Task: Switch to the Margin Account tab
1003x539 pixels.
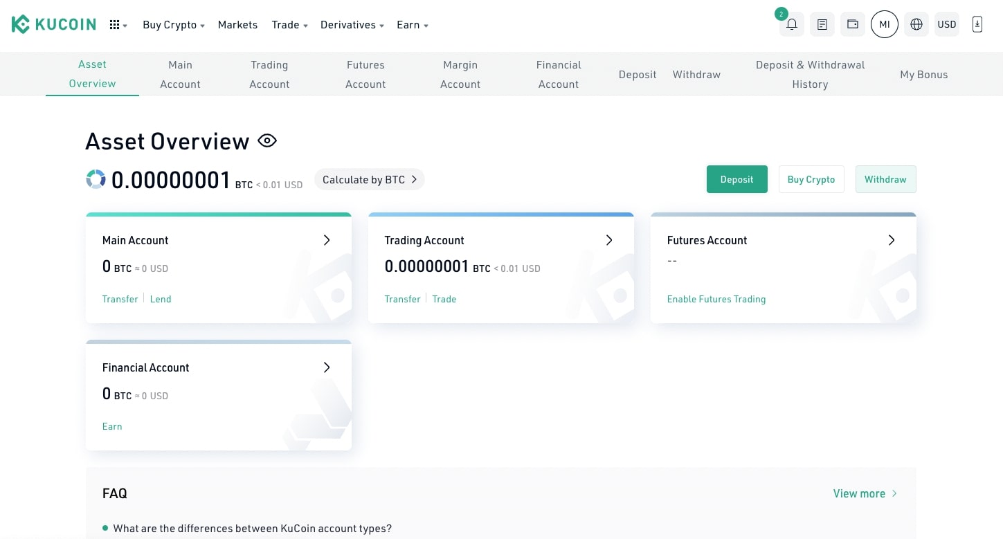Action: 460,75
